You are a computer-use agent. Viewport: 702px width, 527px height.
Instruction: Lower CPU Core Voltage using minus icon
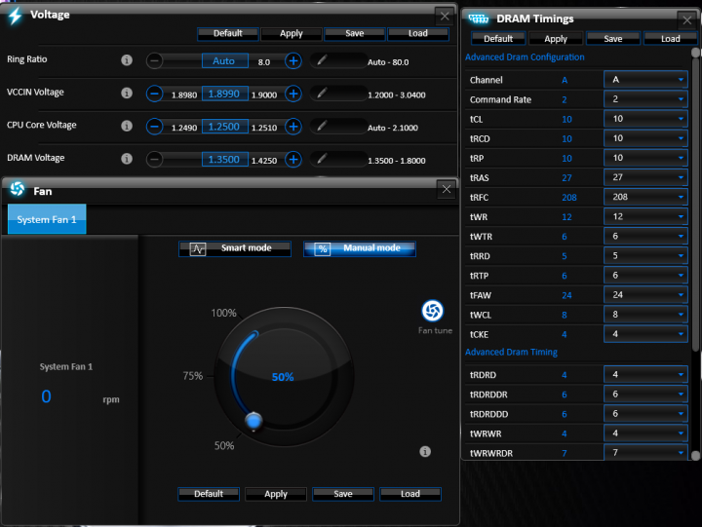[154, 127]
